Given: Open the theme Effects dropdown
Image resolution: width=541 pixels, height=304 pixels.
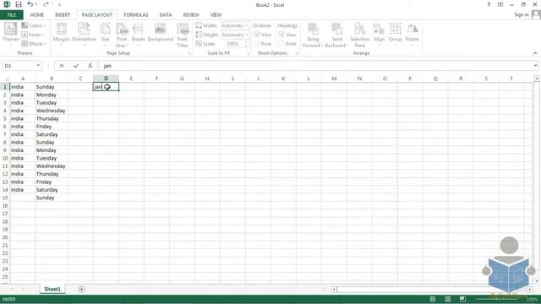Looking at the screenshot, I should tap(34, 44).
